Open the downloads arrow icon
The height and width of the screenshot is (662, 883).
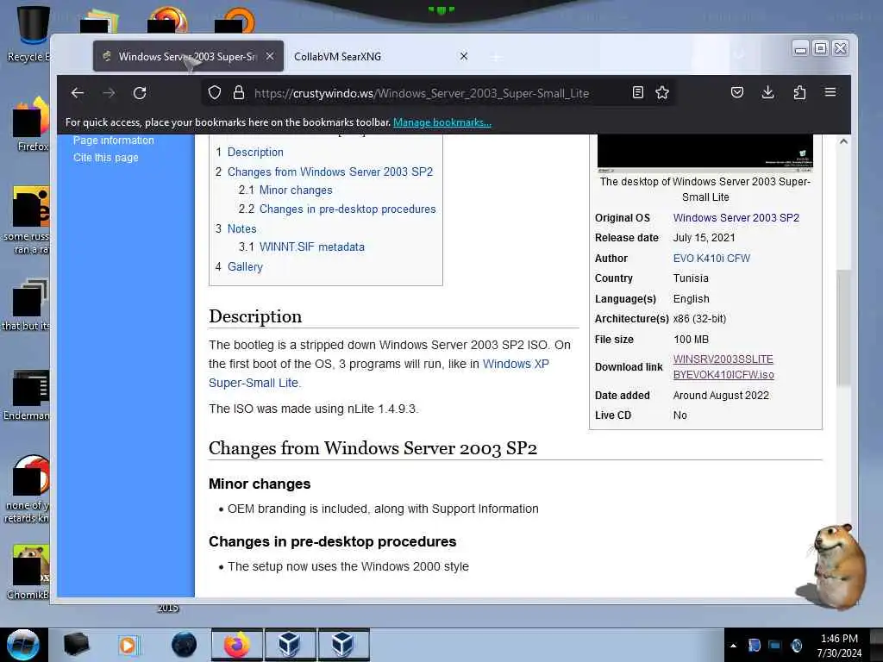pos(767,92)
